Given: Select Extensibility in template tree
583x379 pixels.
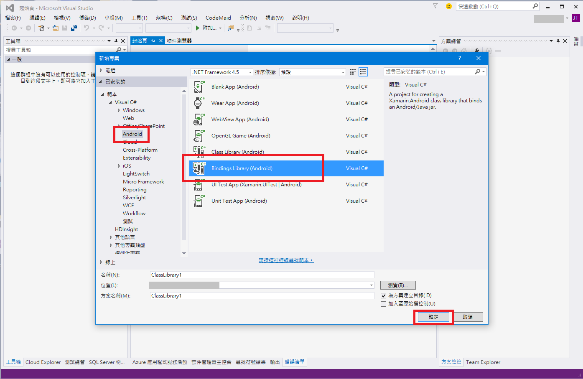Looking at the screenshot, I should click(137, 158).
